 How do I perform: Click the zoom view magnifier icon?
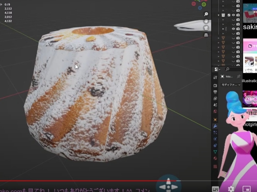(206, 14)
